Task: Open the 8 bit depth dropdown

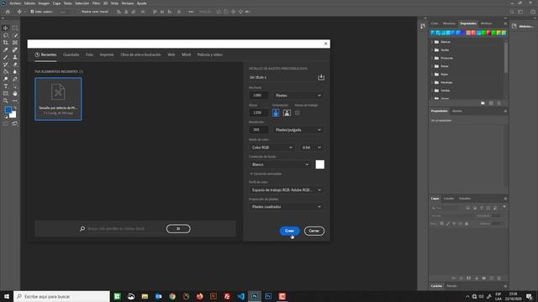Action: [x=312, y=148]
